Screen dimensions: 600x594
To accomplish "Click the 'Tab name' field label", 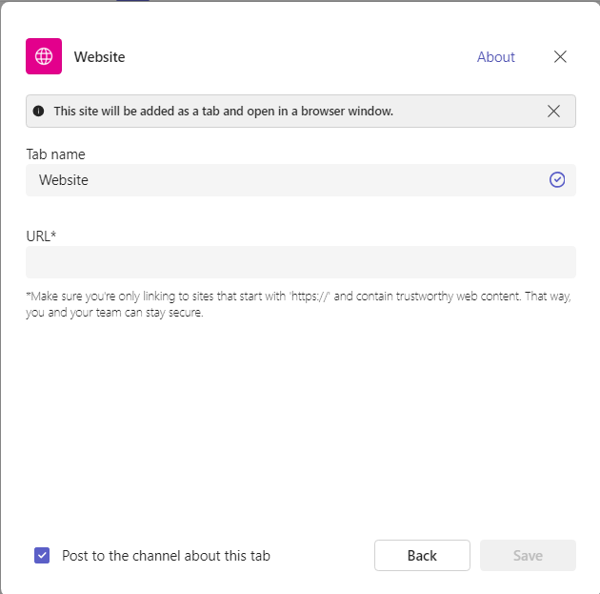I will (x=55, y=154).
